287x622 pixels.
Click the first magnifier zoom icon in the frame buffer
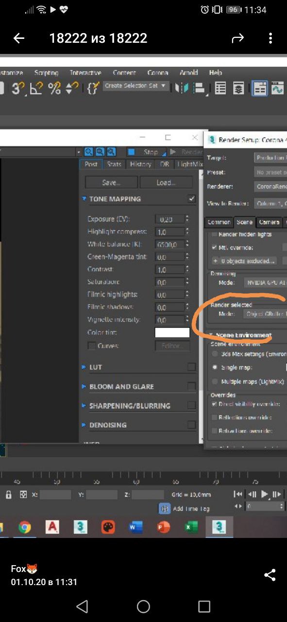[89, 152]
